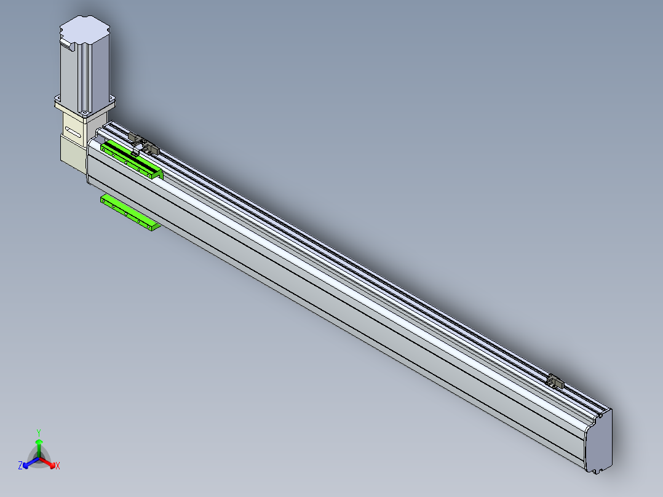The height and width of the screenshot is (497, 663).
Task: Click the red X axis of the triad
Action: pos(49,463)
